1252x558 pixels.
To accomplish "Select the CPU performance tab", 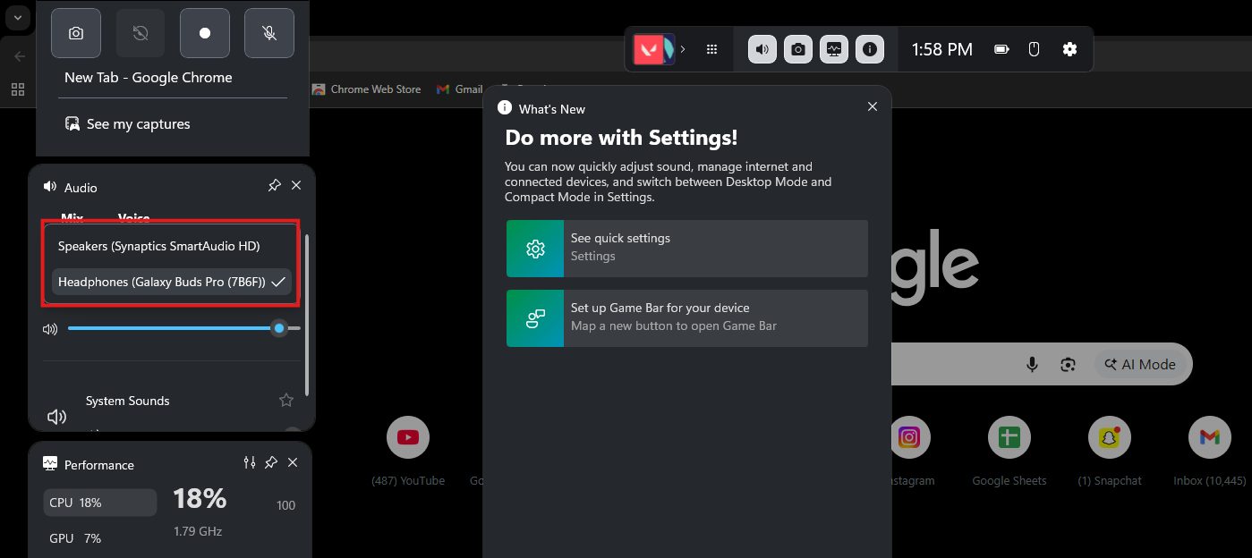I will [99, 503].
